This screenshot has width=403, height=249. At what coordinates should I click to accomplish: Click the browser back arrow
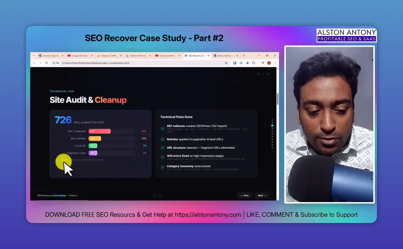pos(34,63)
